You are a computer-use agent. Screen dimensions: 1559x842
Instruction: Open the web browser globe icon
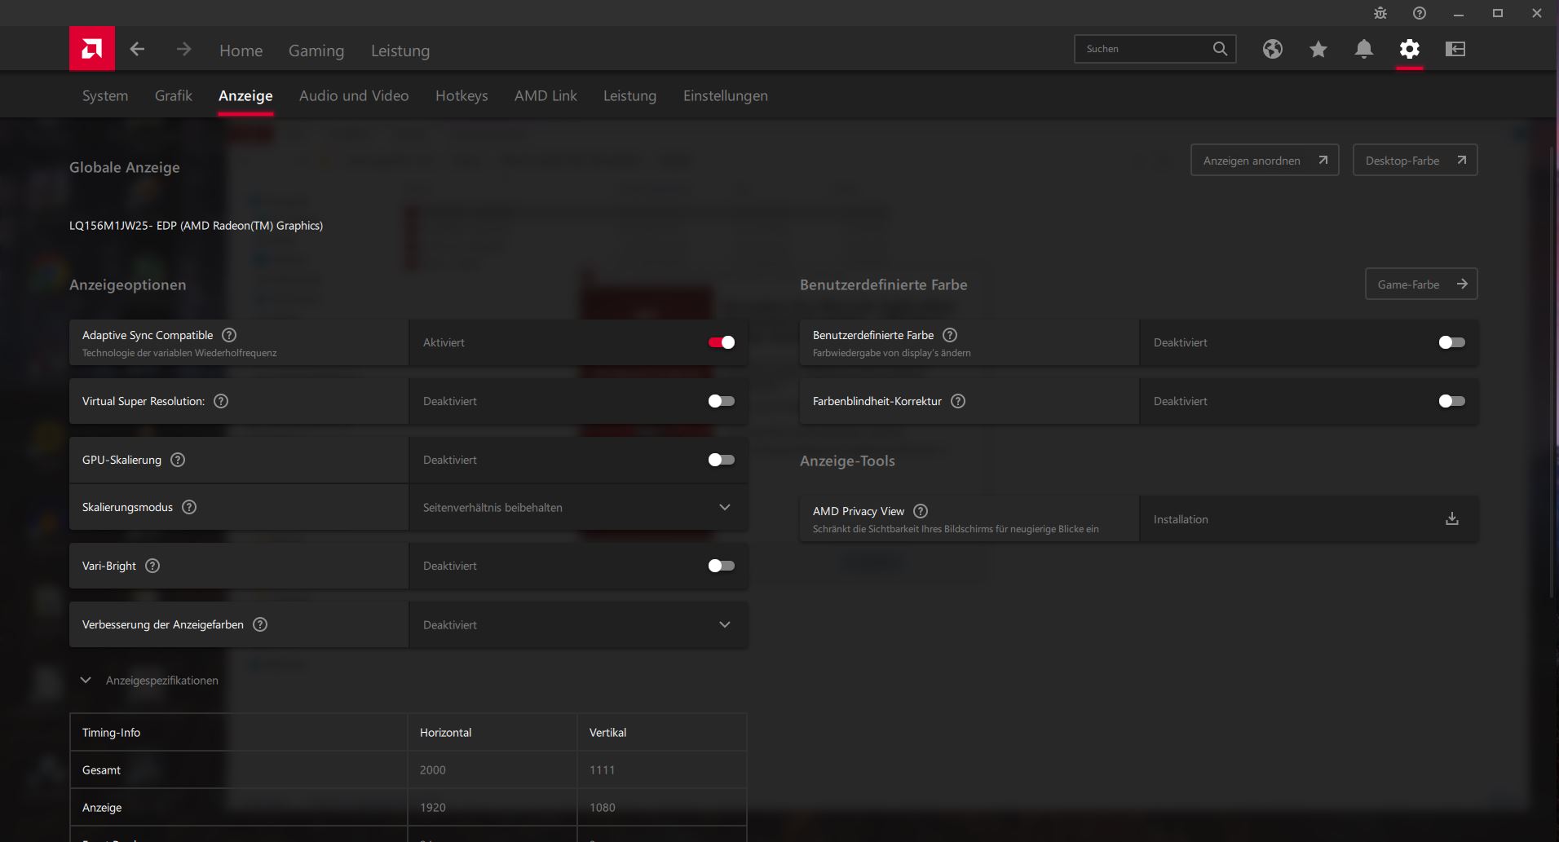click(x=1273, y=49)
